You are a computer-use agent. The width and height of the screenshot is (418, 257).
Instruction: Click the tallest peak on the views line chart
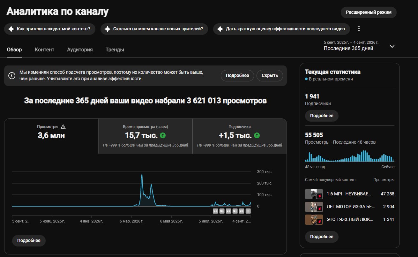pos(142,175)
